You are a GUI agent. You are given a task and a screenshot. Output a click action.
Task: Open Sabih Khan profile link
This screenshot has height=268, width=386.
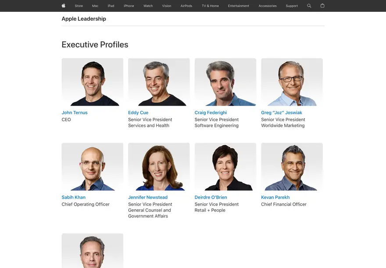(x=74, y=197)
